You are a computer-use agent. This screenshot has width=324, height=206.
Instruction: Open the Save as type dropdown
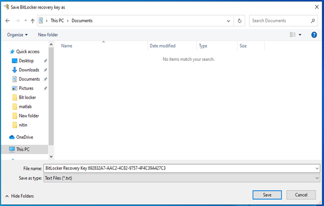[x=182, y=178]
